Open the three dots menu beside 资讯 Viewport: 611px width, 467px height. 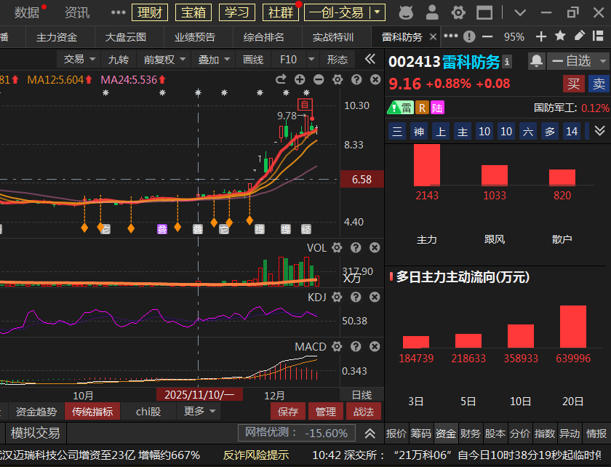tap(118, 12)
